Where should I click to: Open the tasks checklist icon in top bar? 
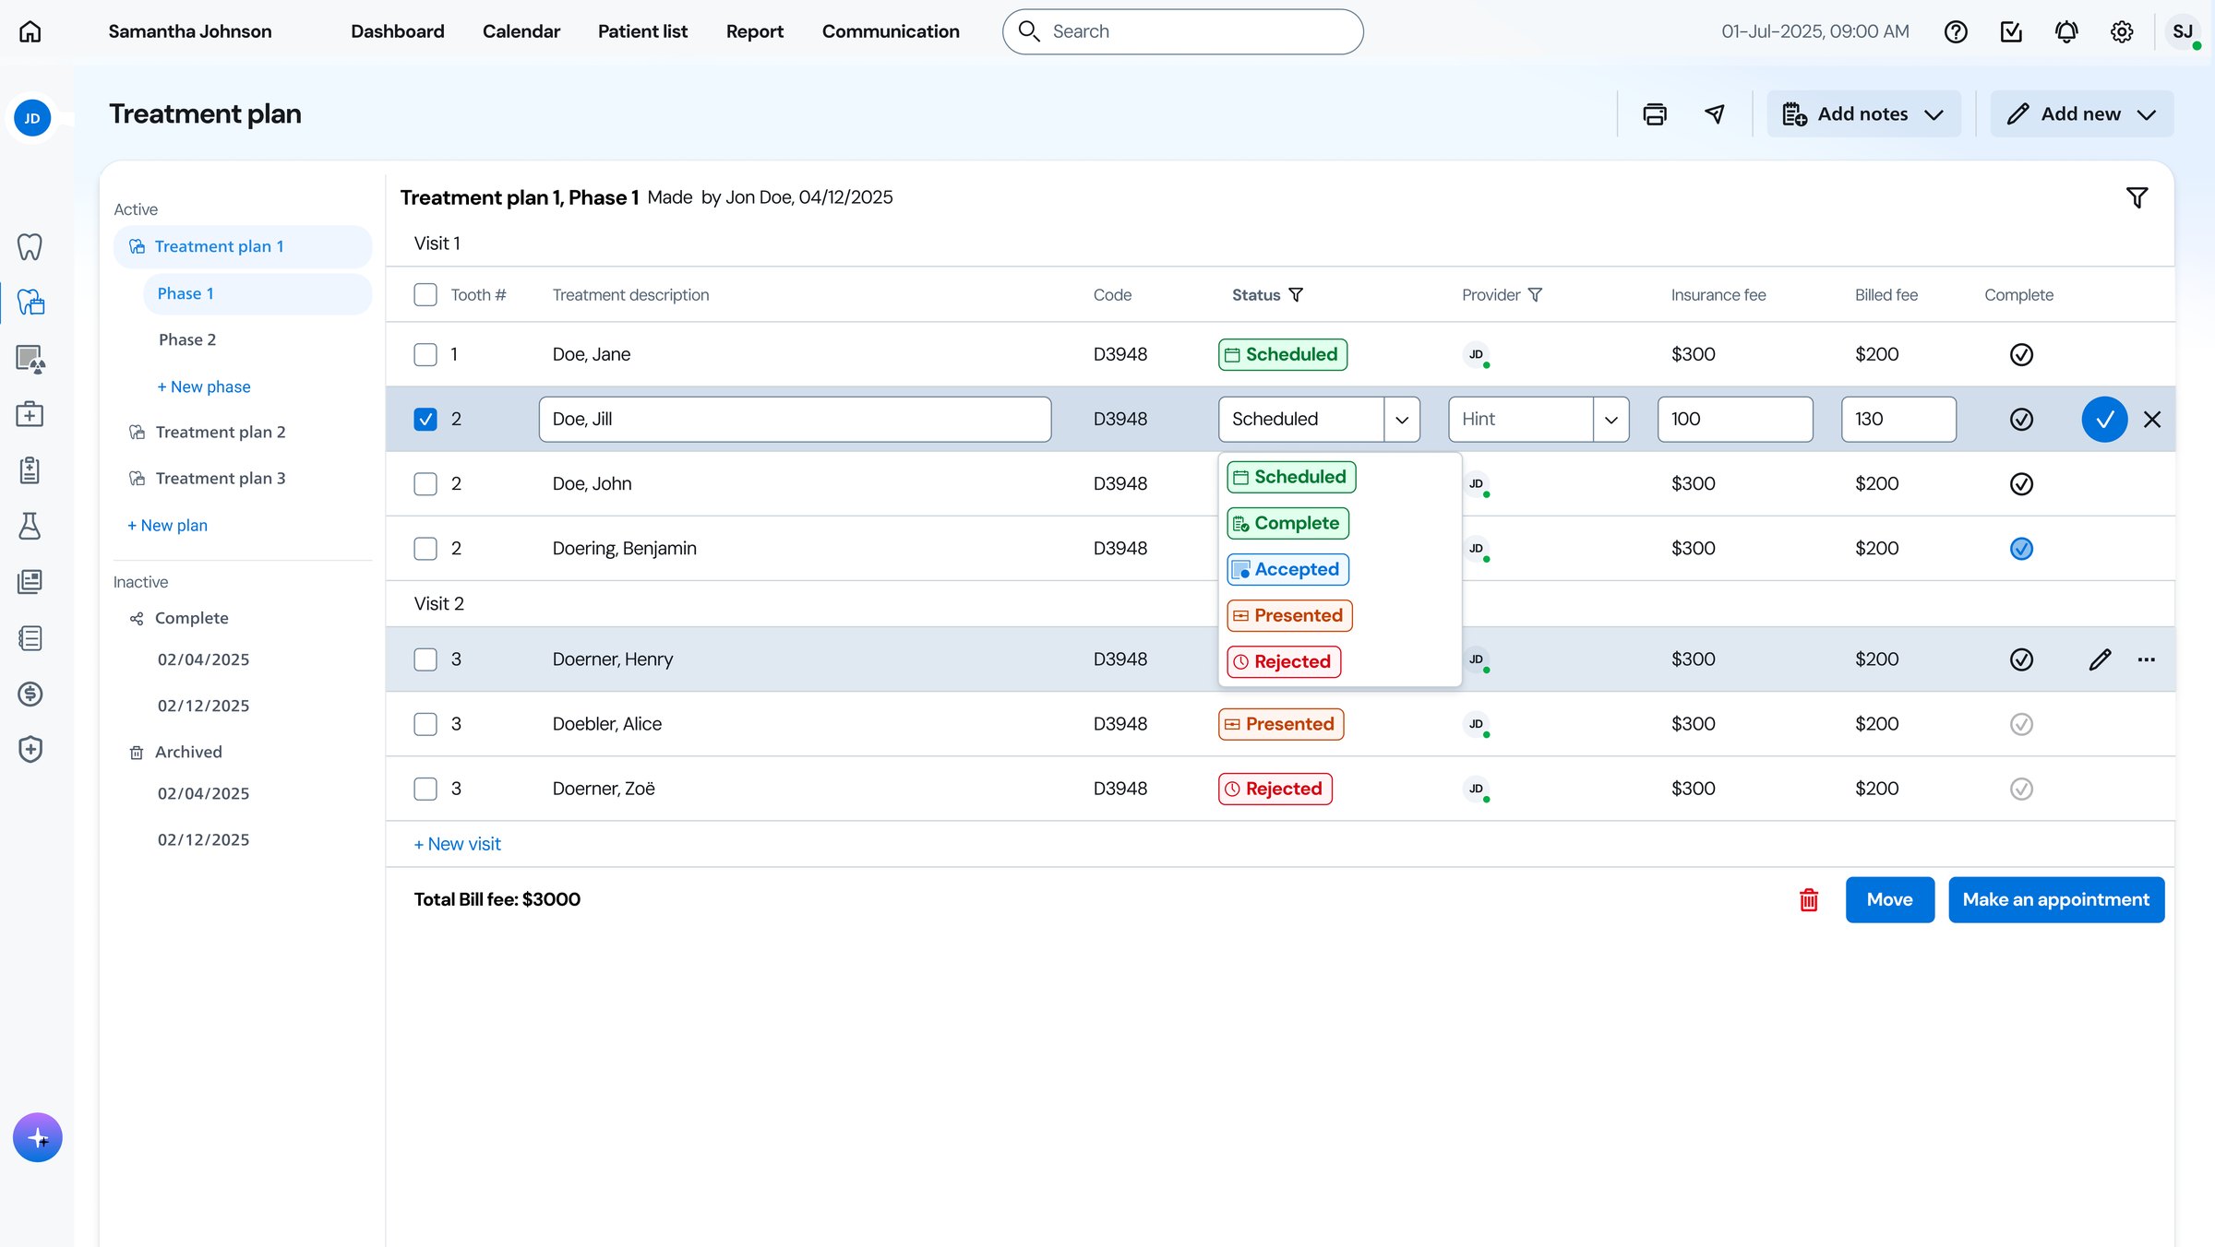(x=2011, y=31)
